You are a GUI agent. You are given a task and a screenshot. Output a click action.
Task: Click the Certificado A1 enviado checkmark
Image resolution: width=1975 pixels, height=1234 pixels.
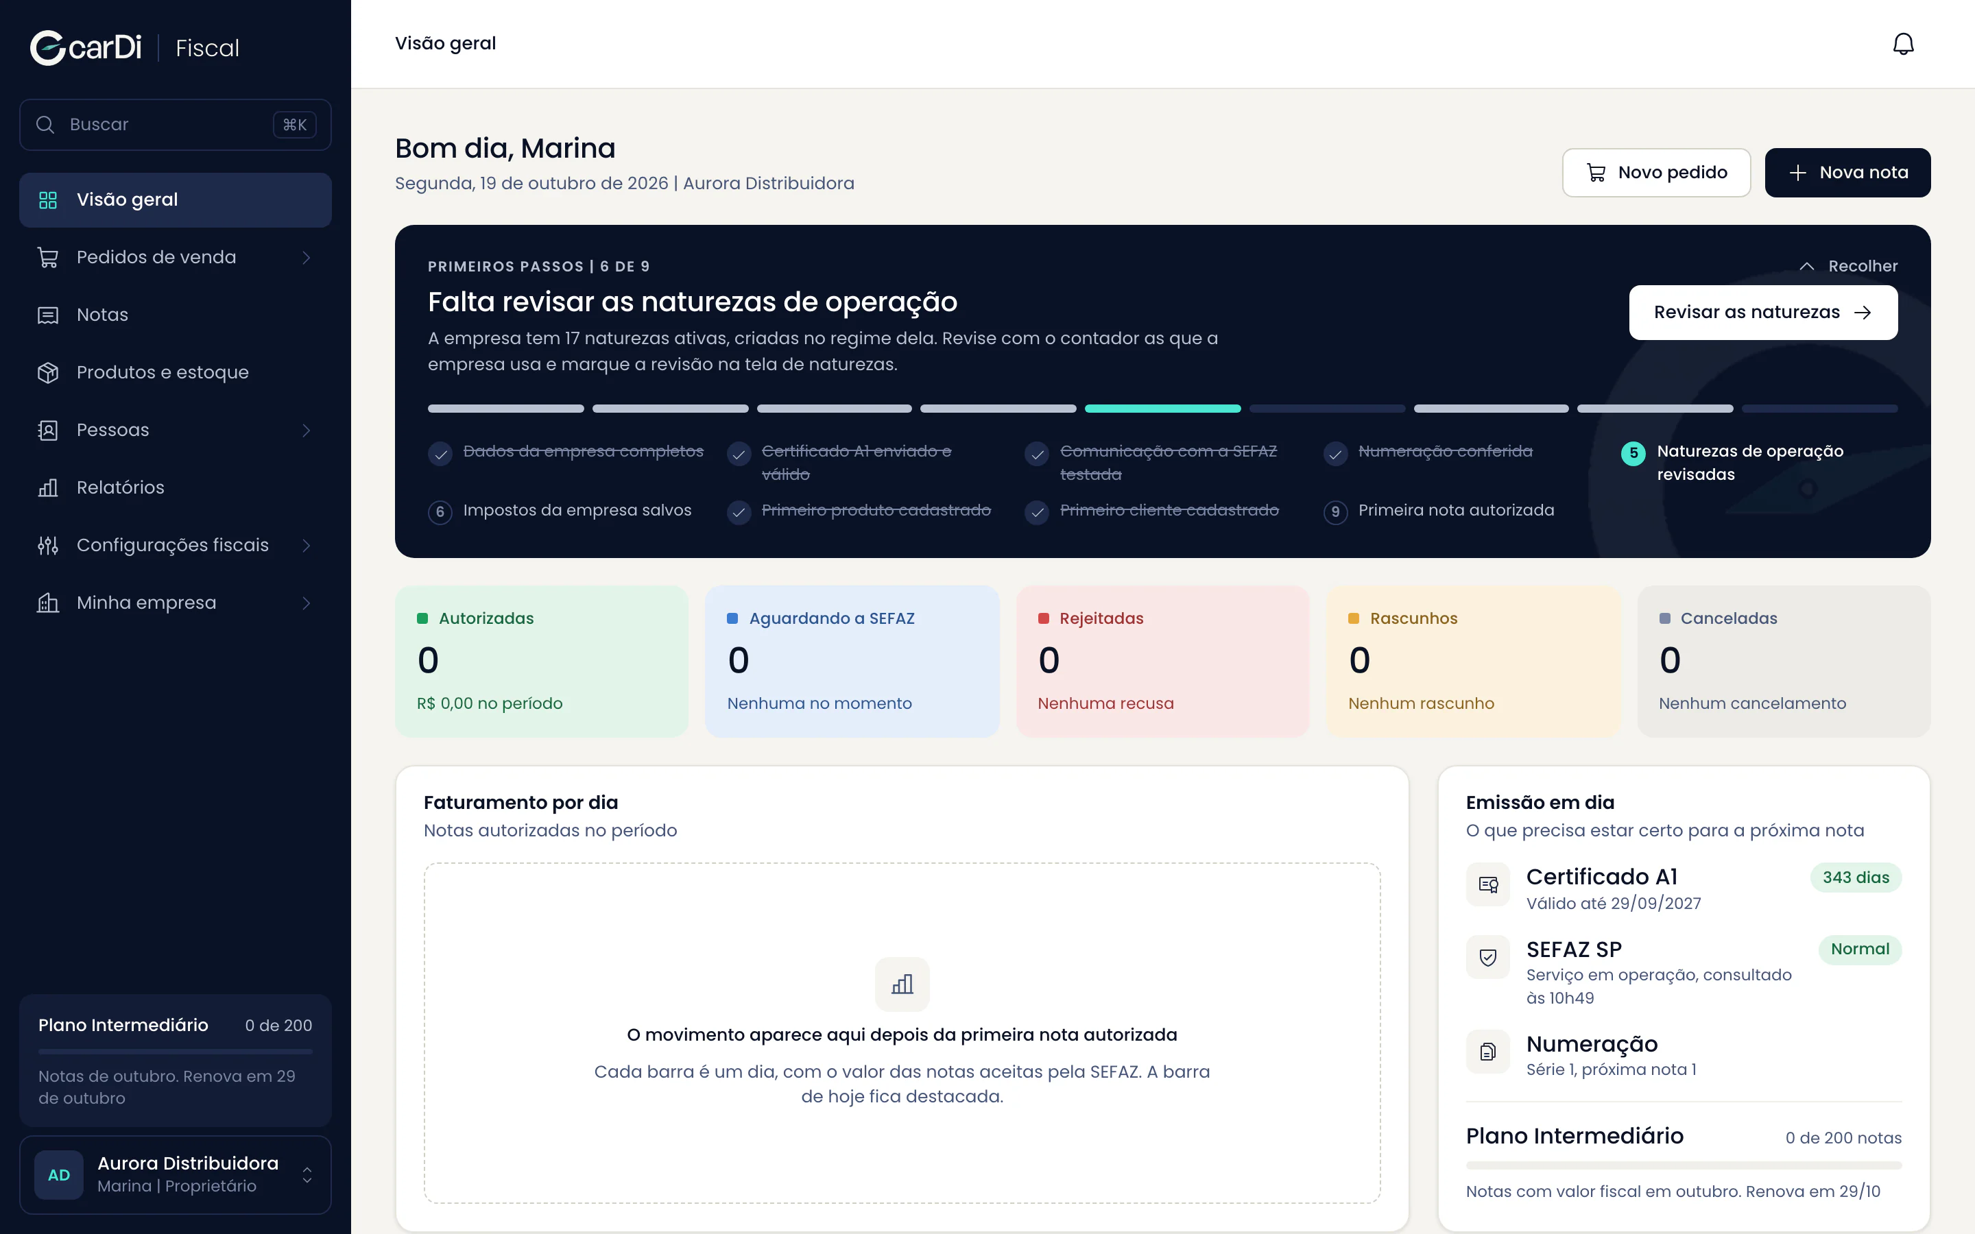(x=739, y=454)
